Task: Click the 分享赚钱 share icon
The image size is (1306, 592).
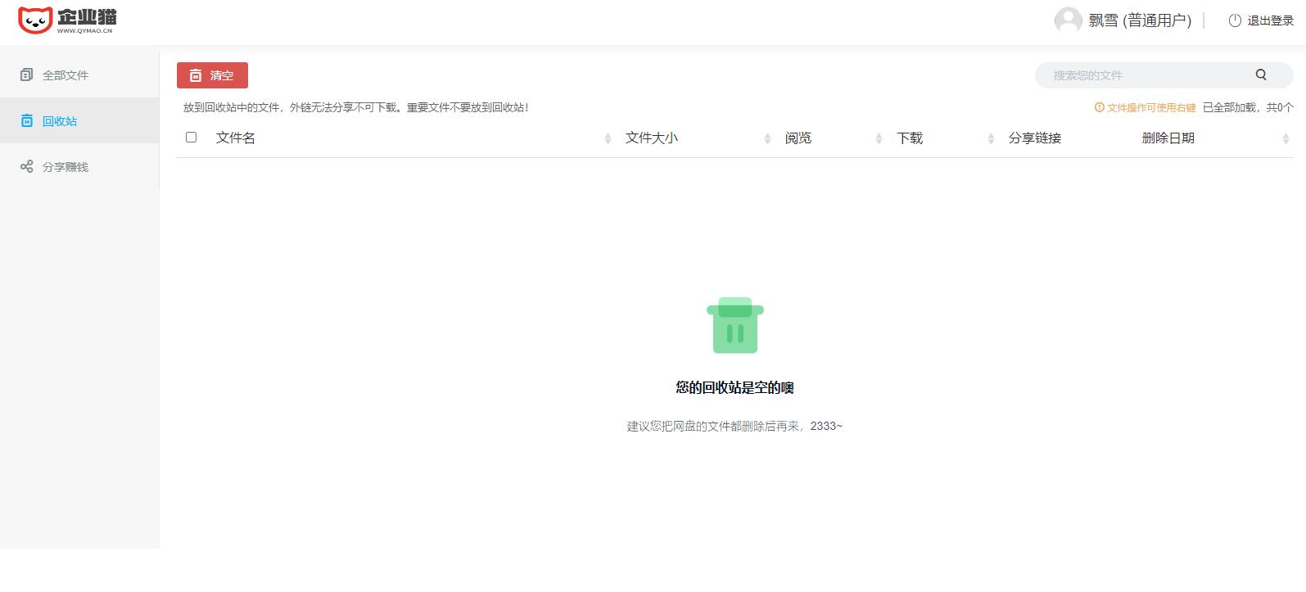Action: coord(26,167)
